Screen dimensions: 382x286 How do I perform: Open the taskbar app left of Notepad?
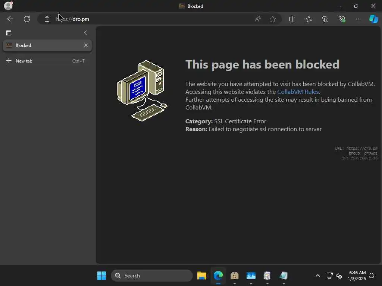(x=267, y=276)
